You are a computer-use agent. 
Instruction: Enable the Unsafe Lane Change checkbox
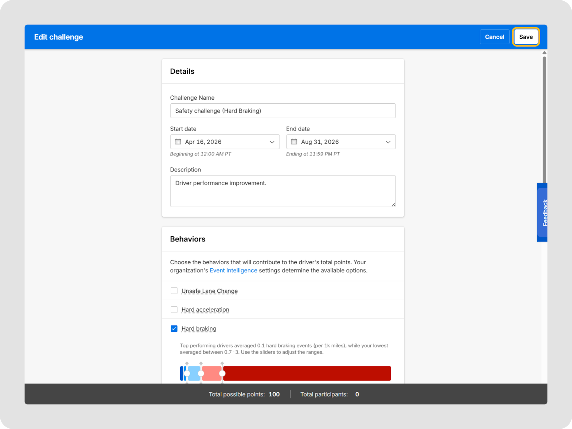174,291
